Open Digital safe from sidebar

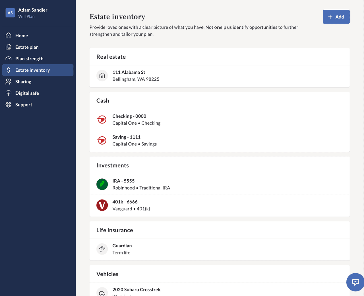coord(27,93)
